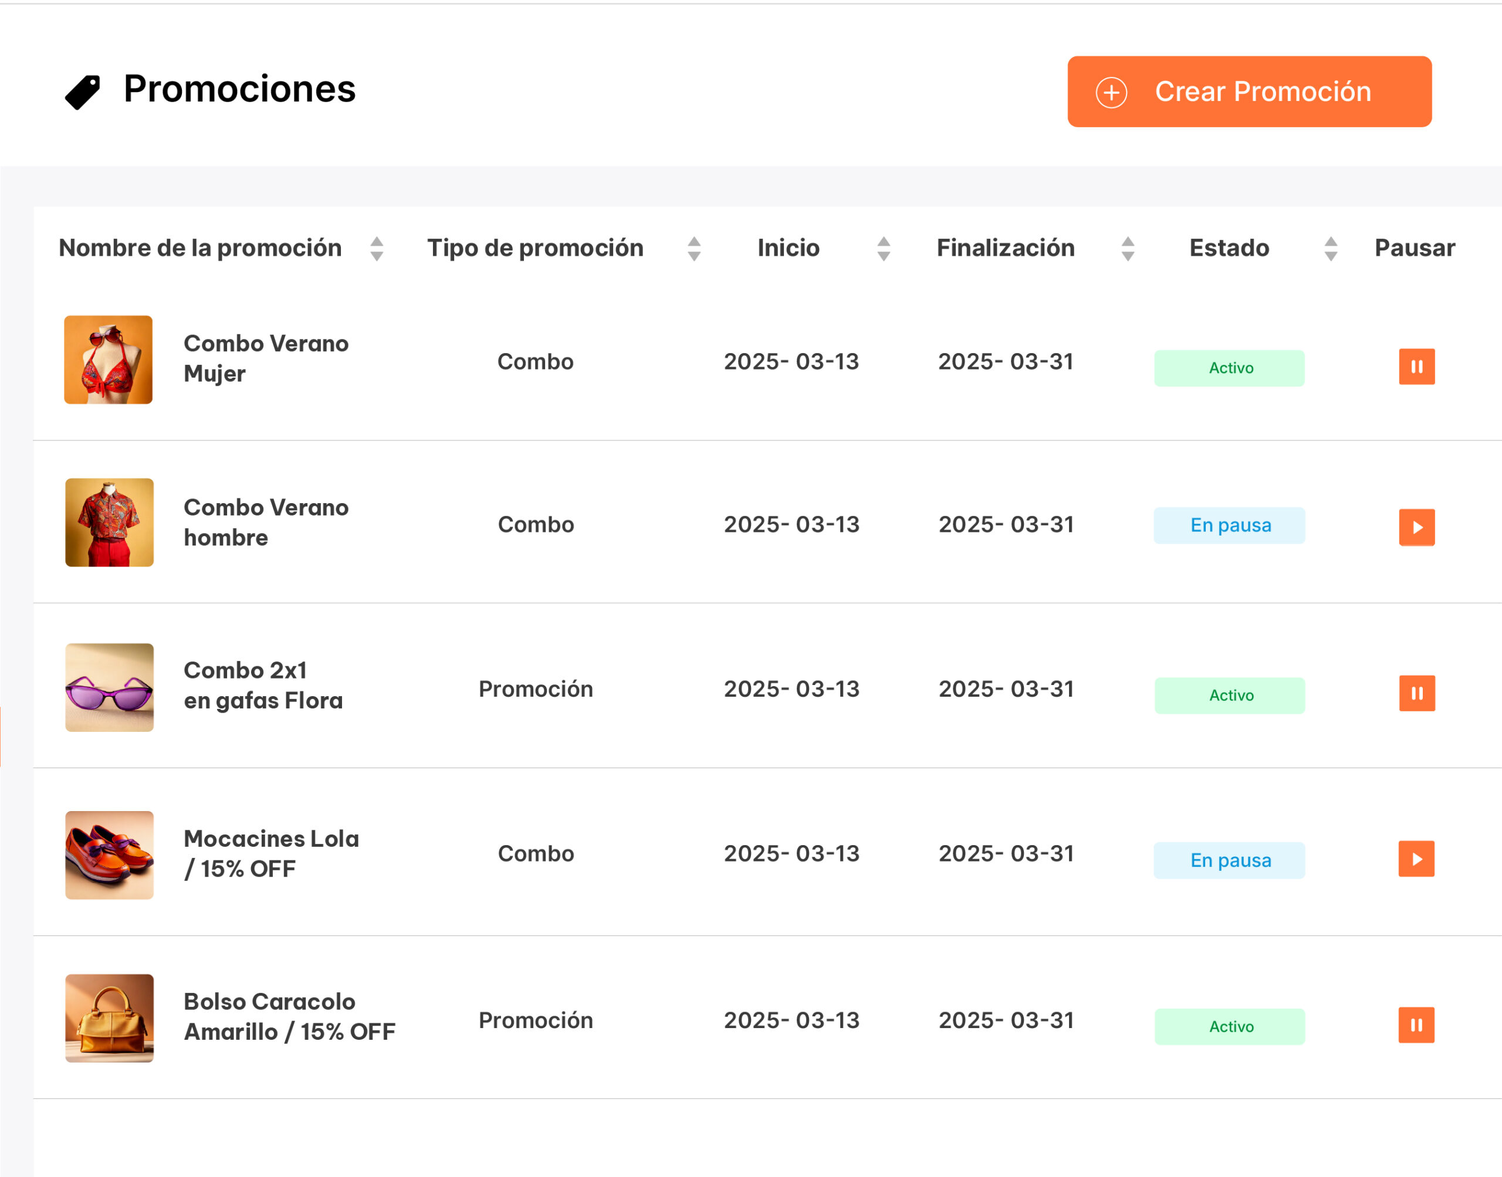Click the Combo Verano hombre name
1502x1177 pixels.
pyautogui.click(x=266, y=523)
